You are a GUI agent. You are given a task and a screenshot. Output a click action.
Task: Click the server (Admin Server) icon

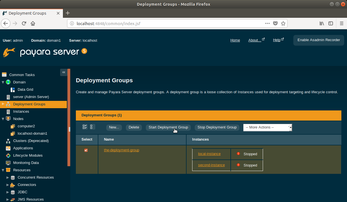(x=8, y=97)
